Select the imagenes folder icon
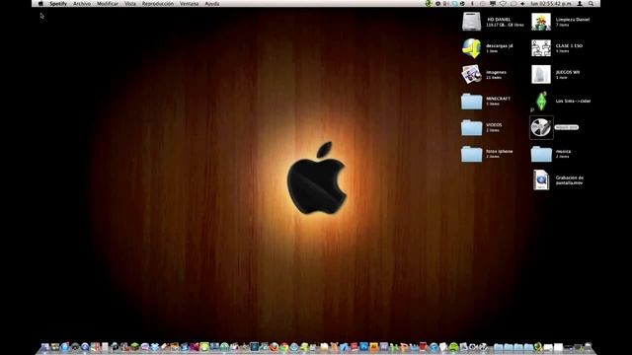This screenshot has width=632, height=355. click(x=471, y=75)
